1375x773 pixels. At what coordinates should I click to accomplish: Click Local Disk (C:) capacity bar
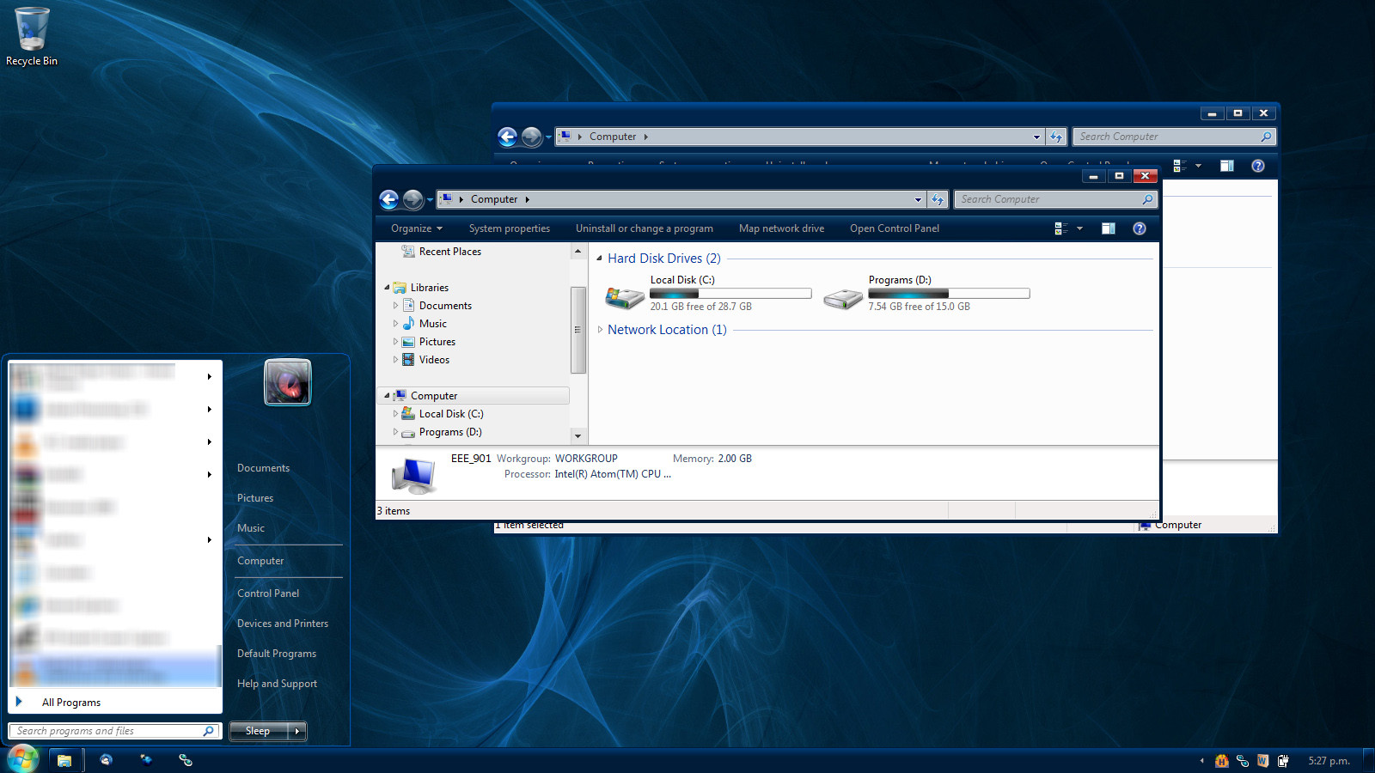pyautogui.click(x=730, y=294)
